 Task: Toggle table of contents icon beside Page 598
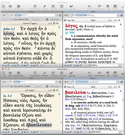point(65,20)
